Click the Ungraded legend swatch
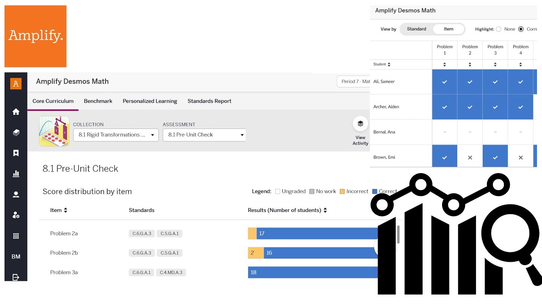The image size is (542, 304). click(278, 192)
